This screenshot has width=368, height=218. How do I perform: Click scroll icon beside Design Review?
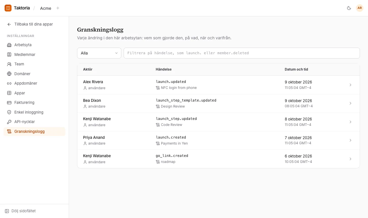158,106
